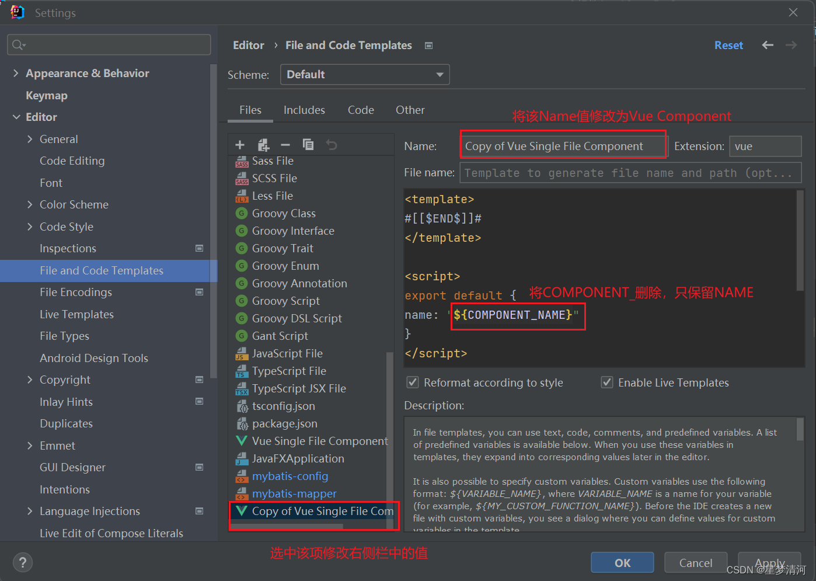Open the Scheme dropdown
This screenshot has width=816, height=581.
[365, 75]
